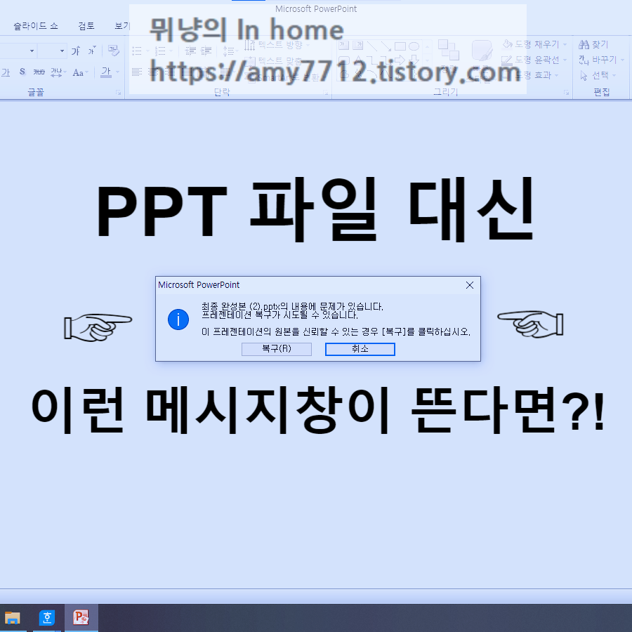This screenshot has height=632, width=632.
Task: Select the straight line shape
Action: click(x=372, y=46)
